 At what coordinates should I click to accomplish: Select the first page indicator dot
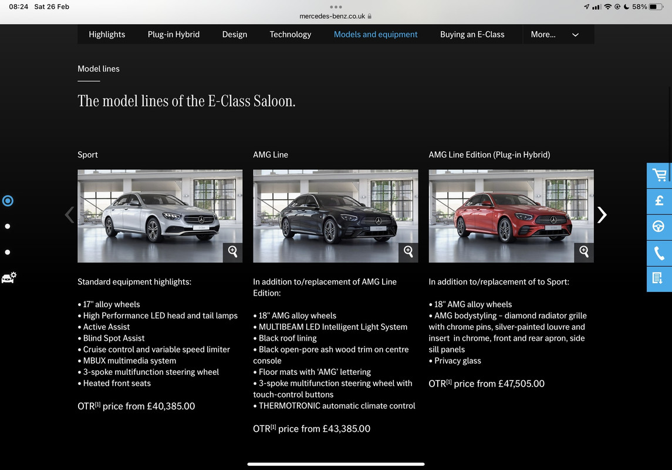pos(8,201)
